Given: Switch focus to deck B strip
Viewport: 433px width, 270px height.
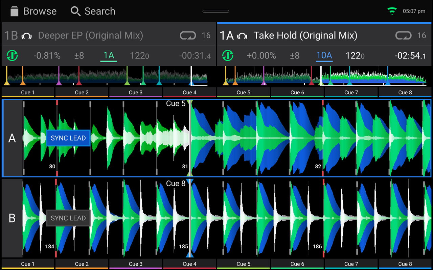Looking at the screenshot, I should 12,218.
